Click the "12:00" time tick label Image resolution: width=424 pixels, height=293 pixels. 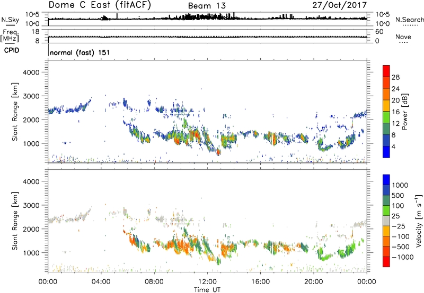click(x=207, y=282)
